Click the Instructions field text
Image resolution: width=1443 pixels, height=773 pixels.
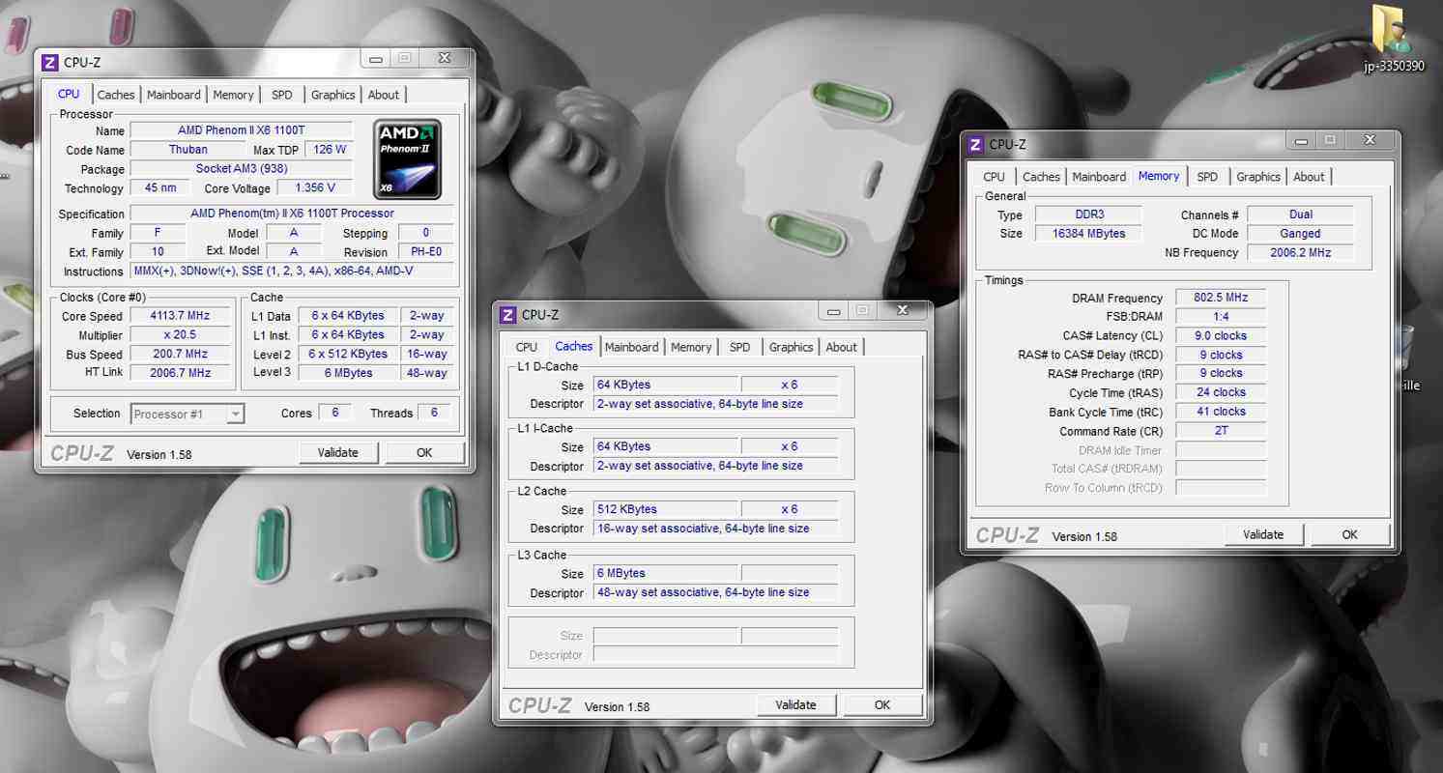click(x=292, y=272)
